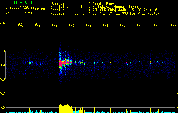Click the Observer label
The width and height of the screenshot is (178, 113).
coord(59,3)
